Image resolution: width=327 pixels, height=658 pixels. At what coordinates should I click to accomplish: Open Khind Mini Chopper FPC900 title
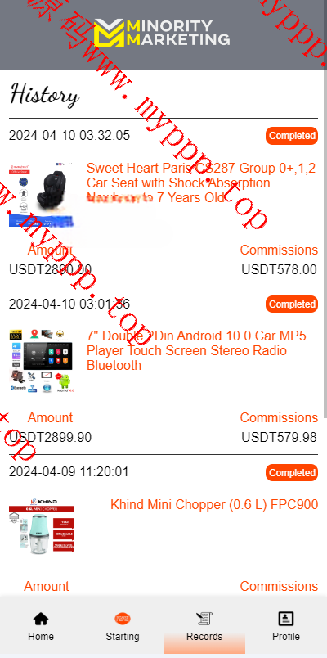[214, 504]
